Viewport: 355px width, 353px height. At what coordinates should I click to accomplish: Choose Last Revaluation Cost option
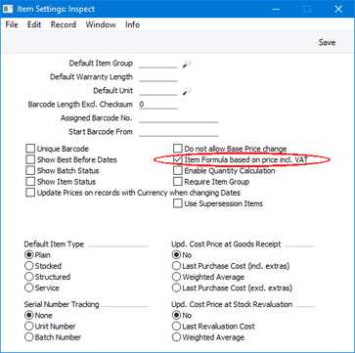176,327
